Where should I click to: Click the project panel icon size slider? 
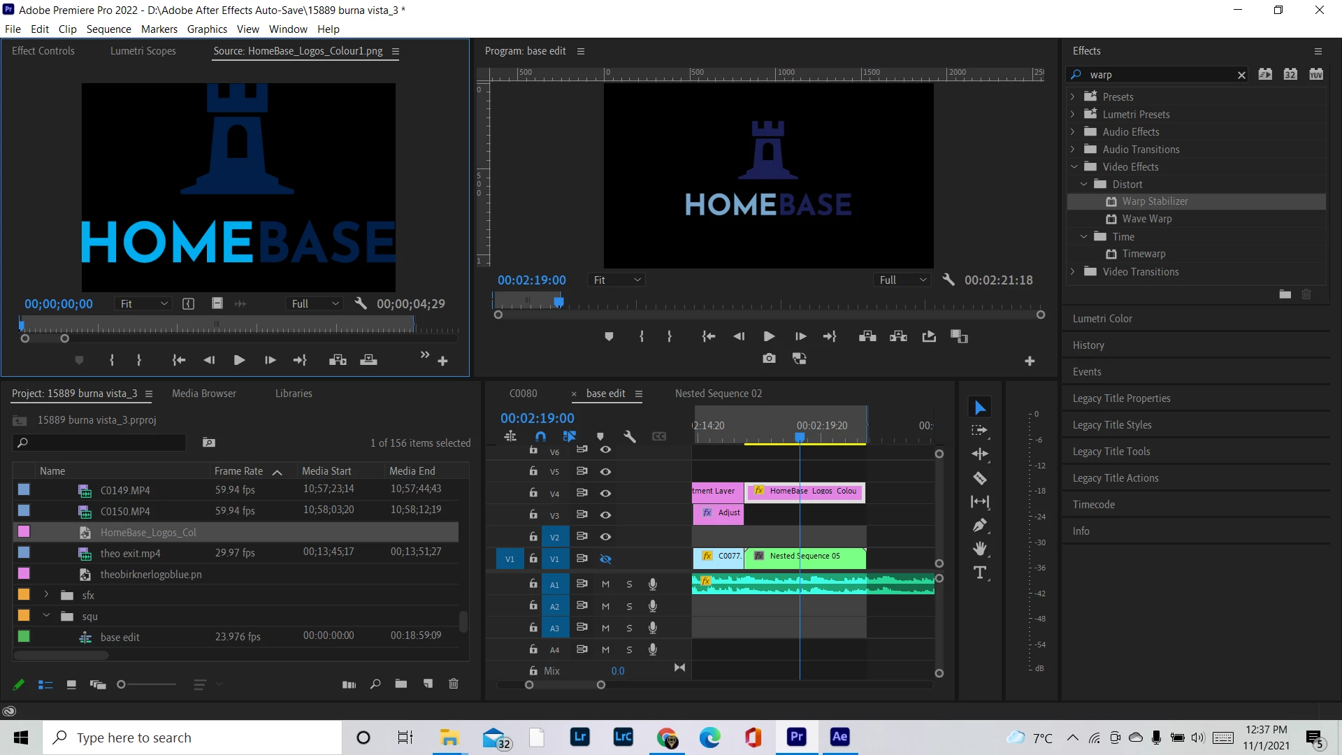(x=122, y=685)
